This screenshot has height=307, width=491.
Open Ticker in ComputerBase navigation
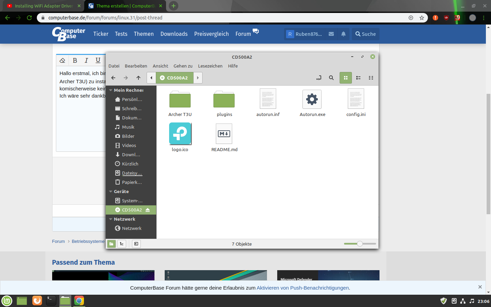click(101, 34)
